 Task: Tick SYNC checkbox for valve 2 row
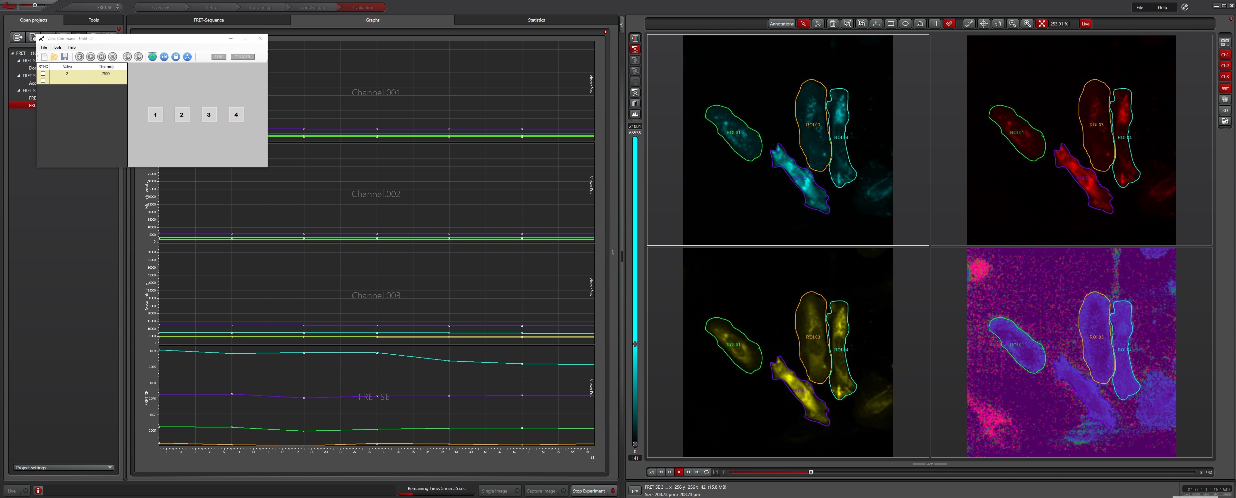click(43, 74)
